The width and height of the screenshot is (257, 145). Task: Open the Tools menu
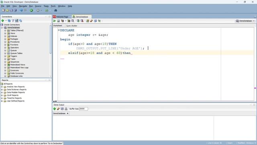(53, 6)
